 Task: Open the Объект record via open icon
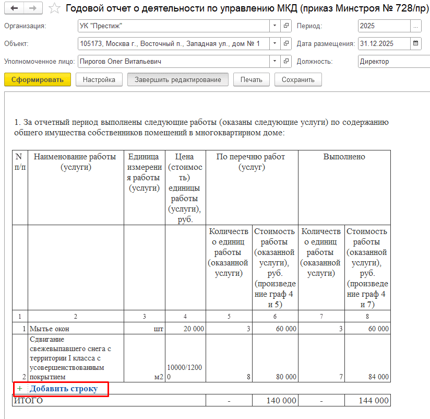coord(286,43)
